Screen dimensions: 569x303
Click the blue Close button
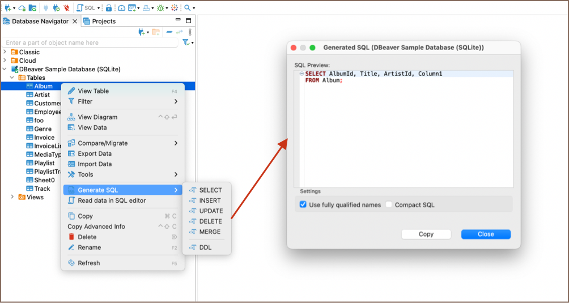(485, 234)
